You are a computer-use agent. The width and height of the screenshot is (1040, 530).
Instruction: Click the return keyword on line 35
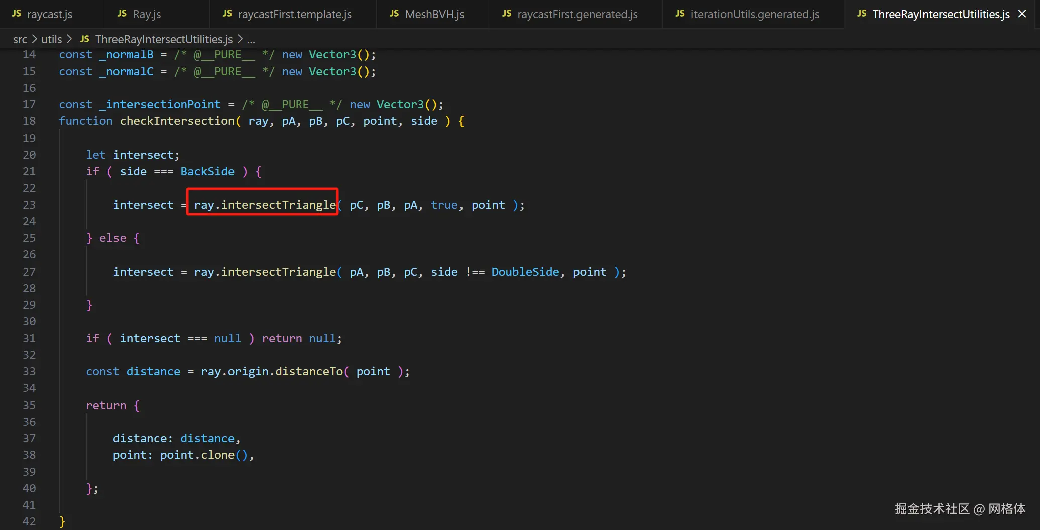106,405
